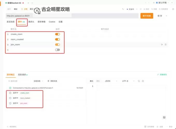Viewport: 176px width, 129px height.
Task: Click the create_room event name cell
Action: [17, 34]
